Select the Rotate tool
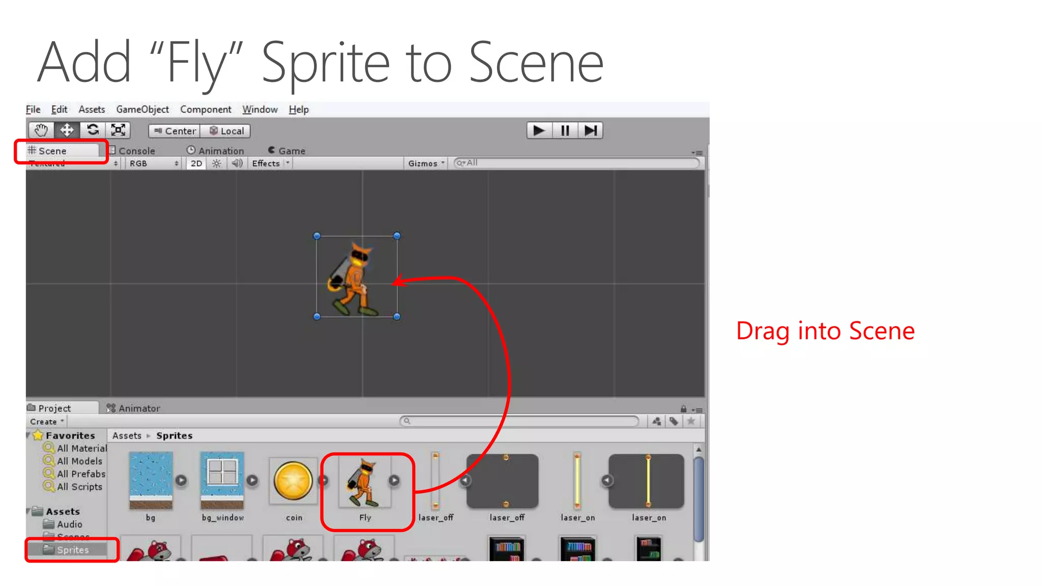The width and height of the screenshot is (1042, 586). coord(93,131)
